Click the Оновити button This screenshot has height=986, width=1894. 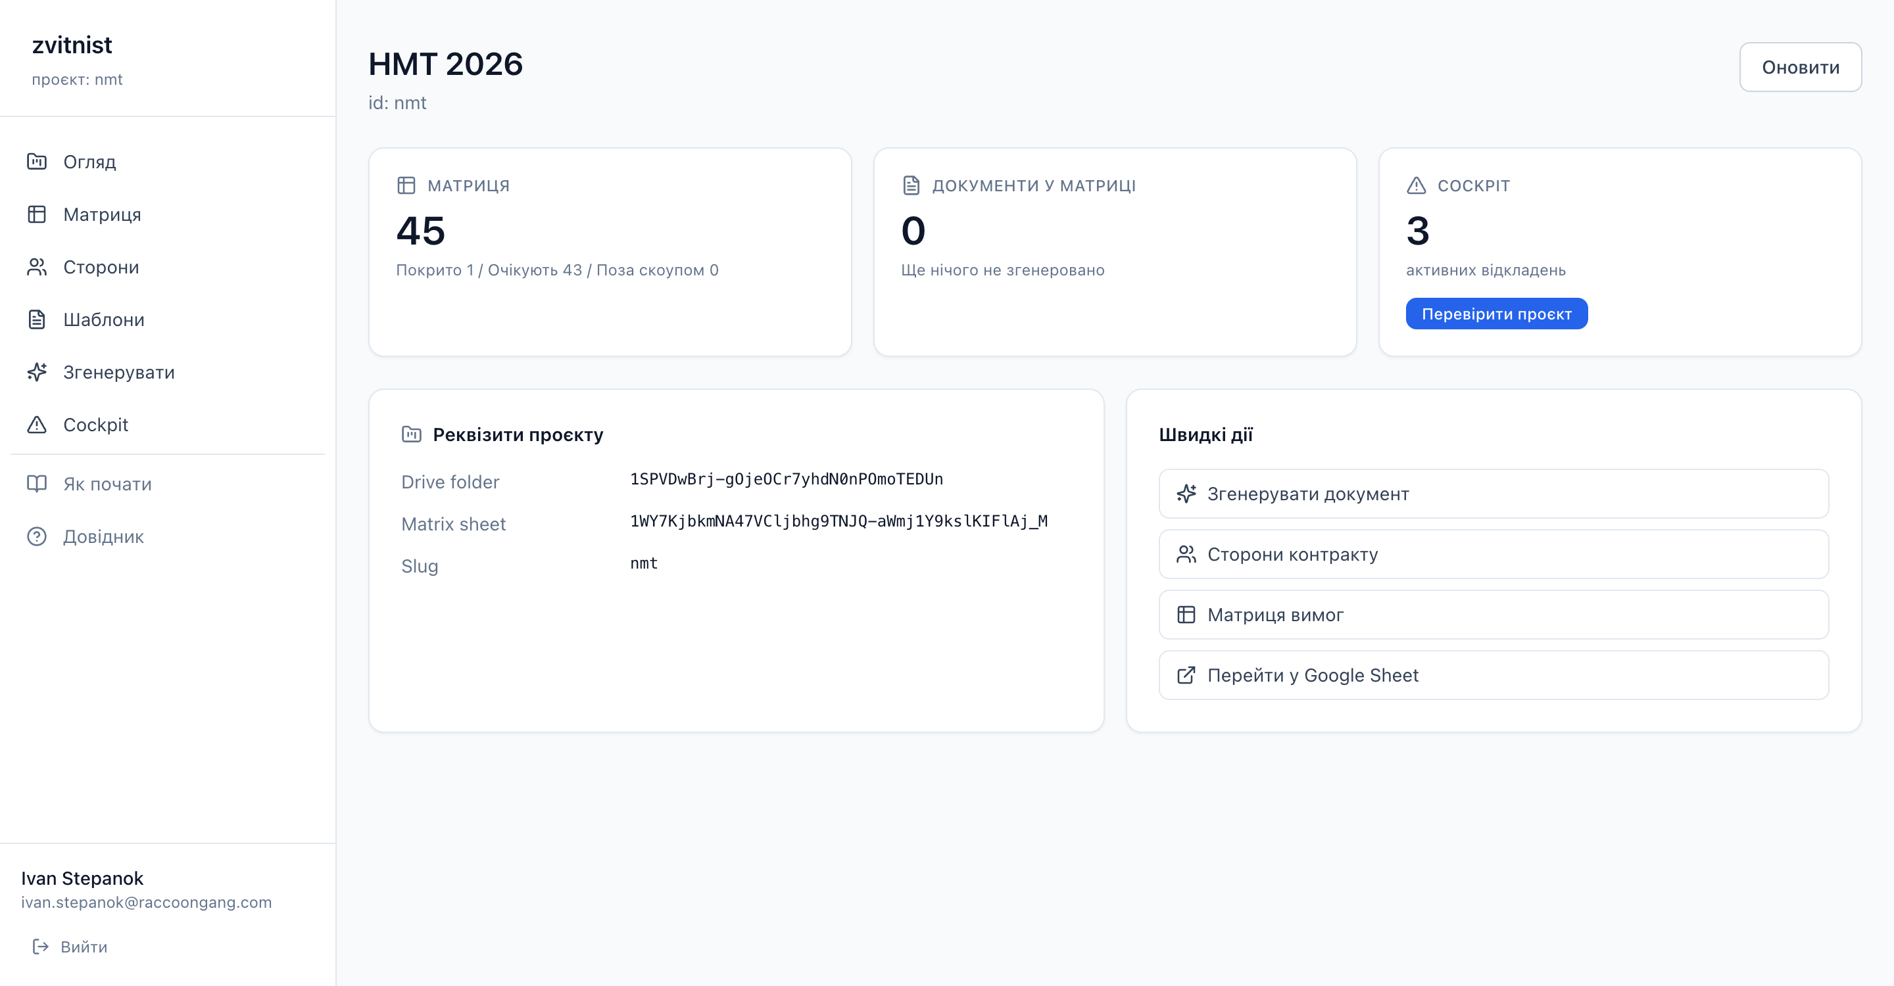click(x=1800, y=67)
